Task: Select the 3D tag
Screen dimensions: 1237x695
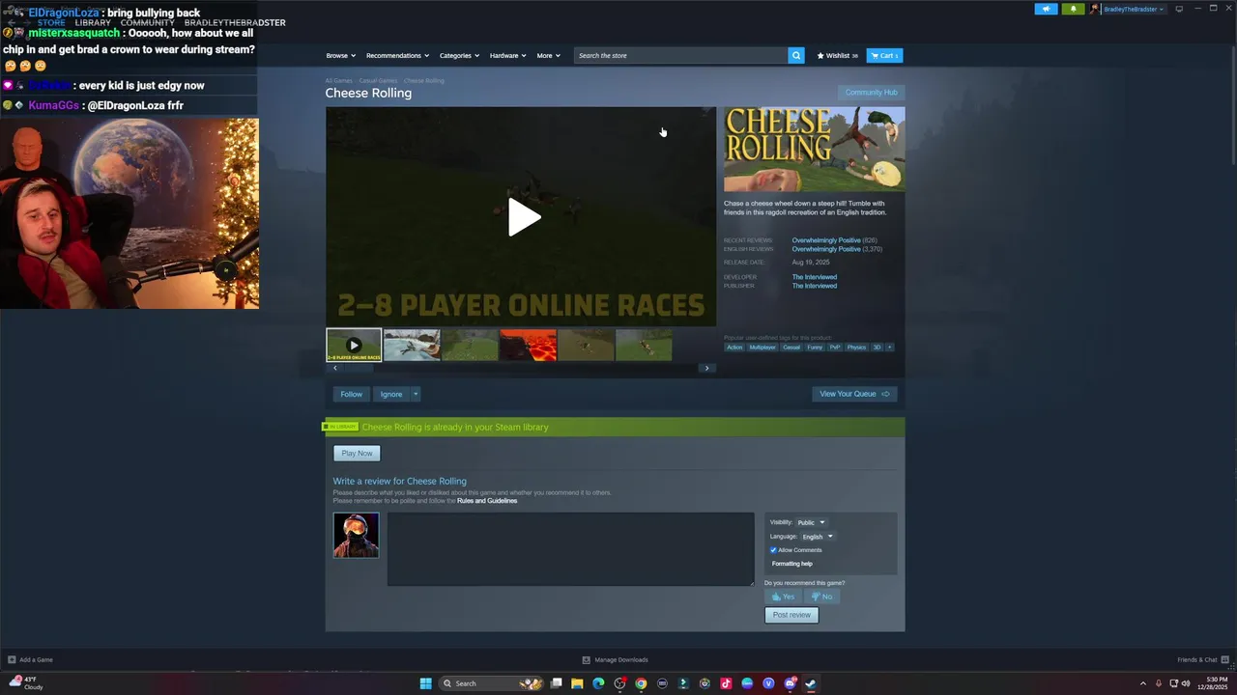Action: [877, 347]
